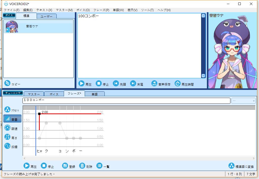This screenshot has width=259, height=179.
Task: Save audio with 音声保存 WAV icon
Action: click(x=154, y=84)
